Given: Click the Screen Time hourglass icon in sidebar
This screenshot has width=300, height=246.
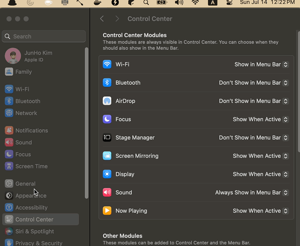Looking at the screenshot, I should click(x=9, y=166).
